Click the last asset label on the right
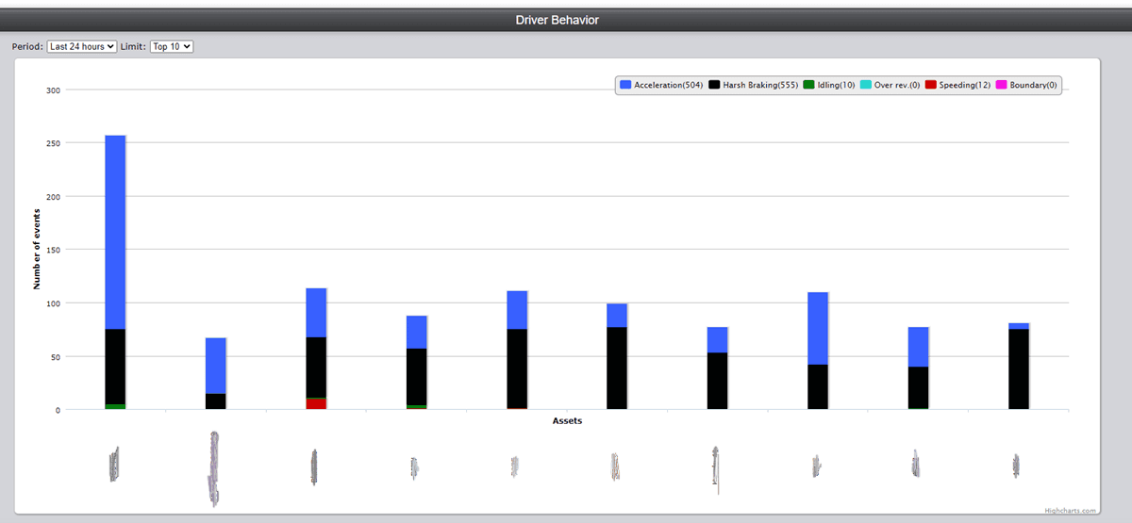This screenshot has width=1132, height=523. 1016,465
